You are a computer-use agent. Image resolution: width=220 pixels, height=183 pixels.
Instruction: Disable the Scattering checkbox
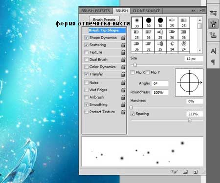click(x=87, y=45)
